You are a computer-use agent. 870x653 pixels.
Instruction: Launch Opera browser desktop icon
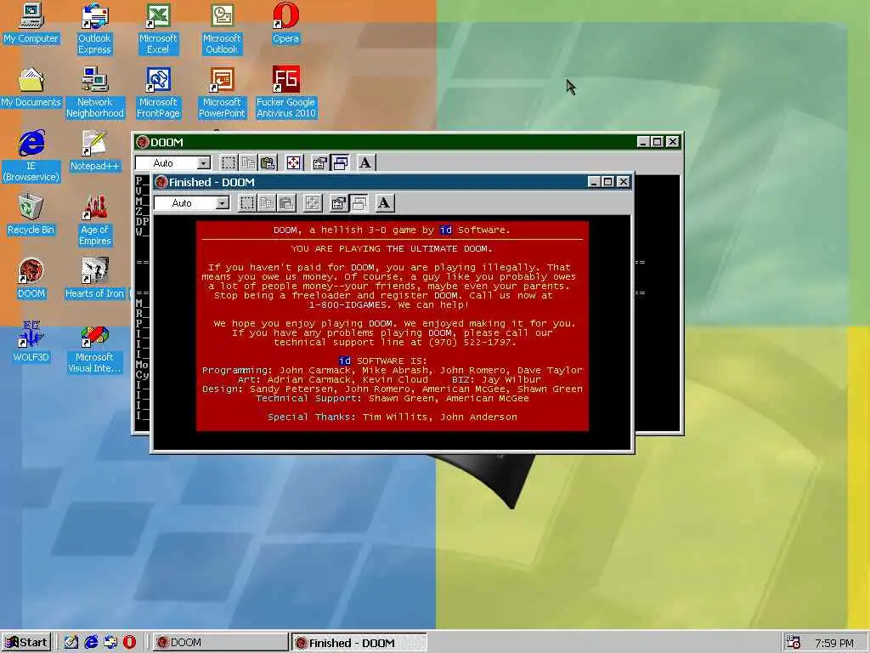coord(285,24)
